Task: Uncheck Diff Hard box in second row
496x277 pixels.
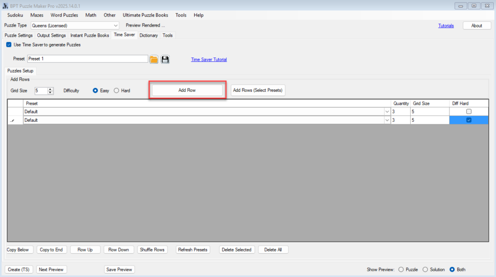Action: pos(468,120)
